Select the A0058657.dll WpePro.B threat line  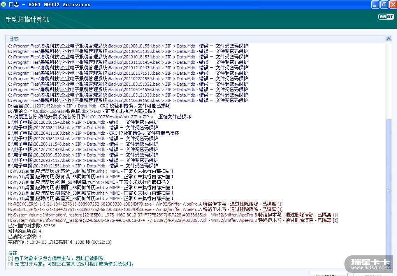173,220
